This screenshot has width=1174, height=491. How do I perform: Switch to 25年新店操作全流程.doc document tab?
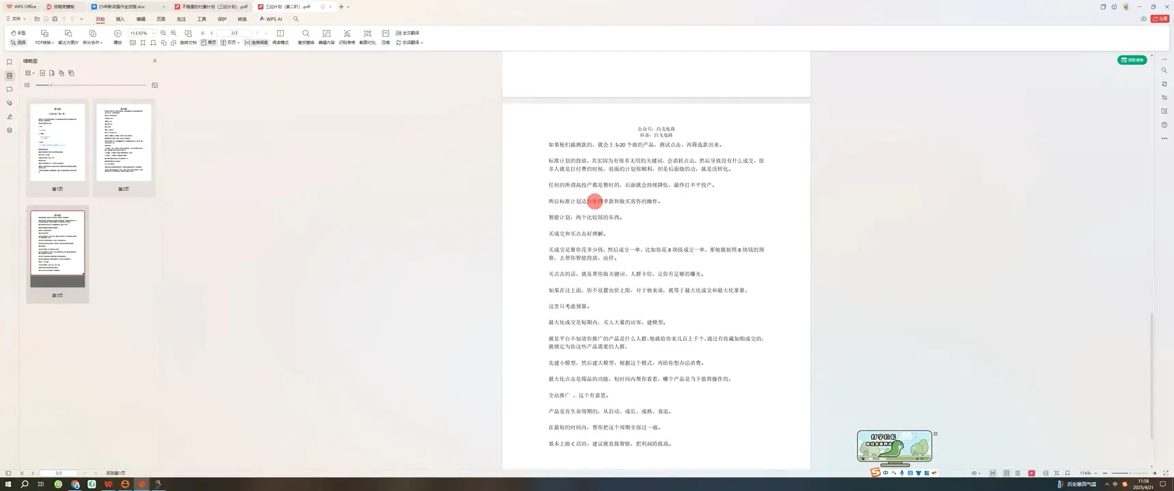pos(121,7)
